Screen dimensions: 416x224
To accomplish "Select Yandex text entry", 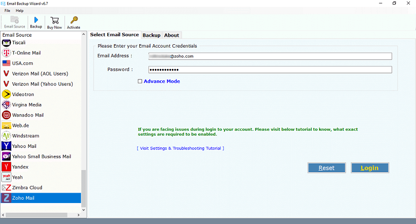I will pyautogui.click(x=20, y=166).
